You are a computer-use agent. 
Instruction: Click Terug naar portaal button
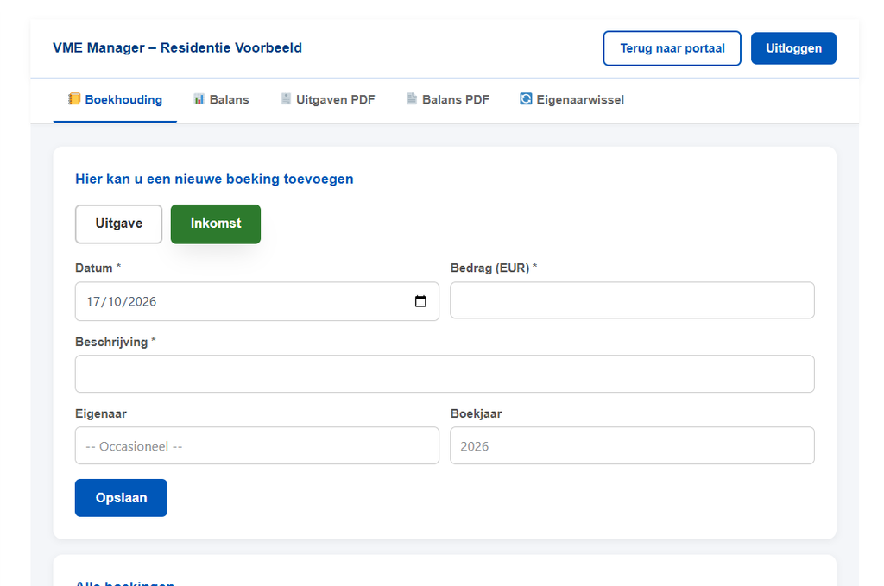[672, 48]
